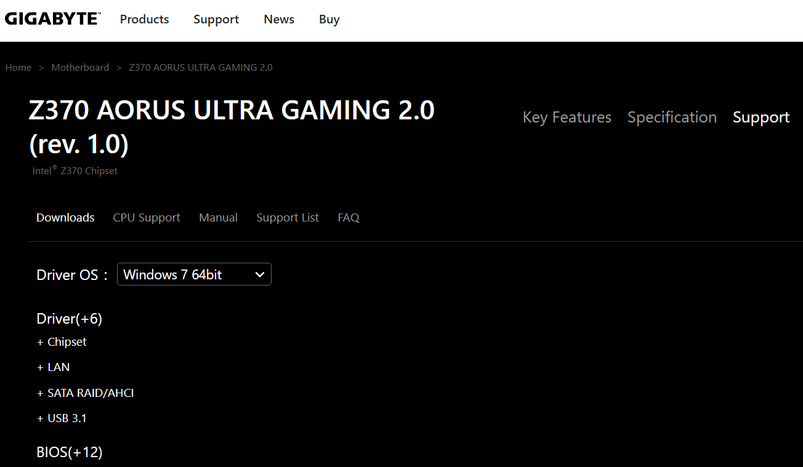The height and width of the screenshot is (467, 803).
Task: Open the Products menu
Action: (x=144, y=19)
